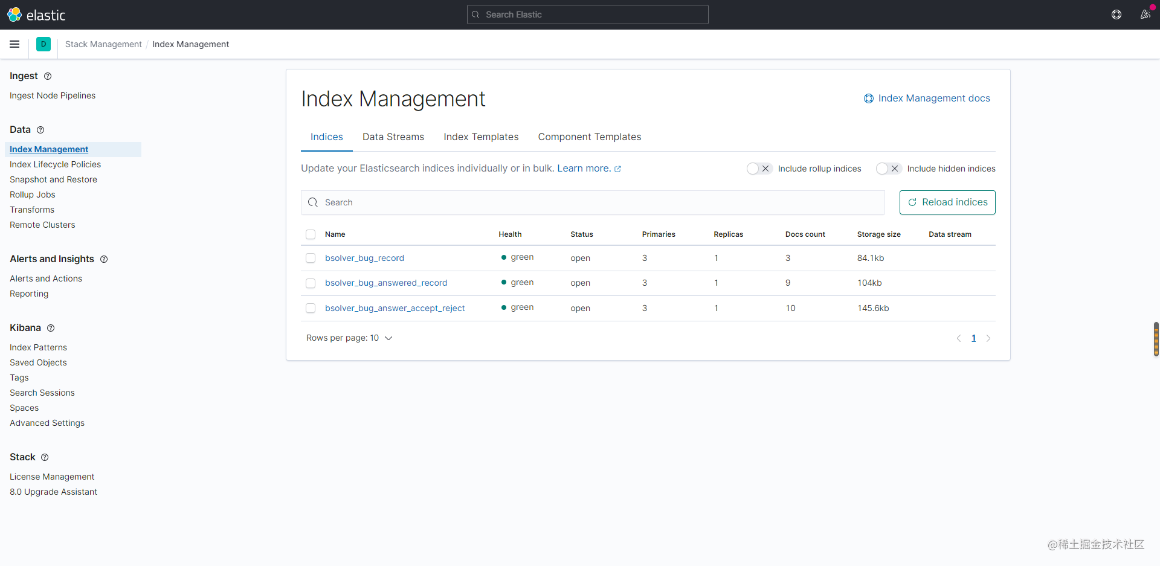Open Spaces in sidebar
The image size is (1160, 566).
[24, 408]
